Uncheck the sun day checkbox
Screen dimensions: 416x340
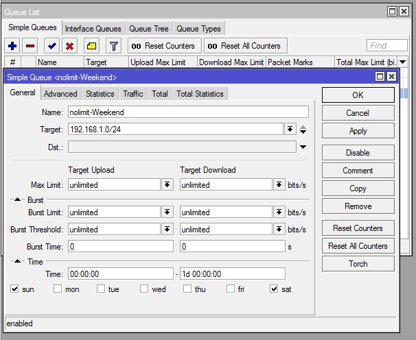pos(15,289)
